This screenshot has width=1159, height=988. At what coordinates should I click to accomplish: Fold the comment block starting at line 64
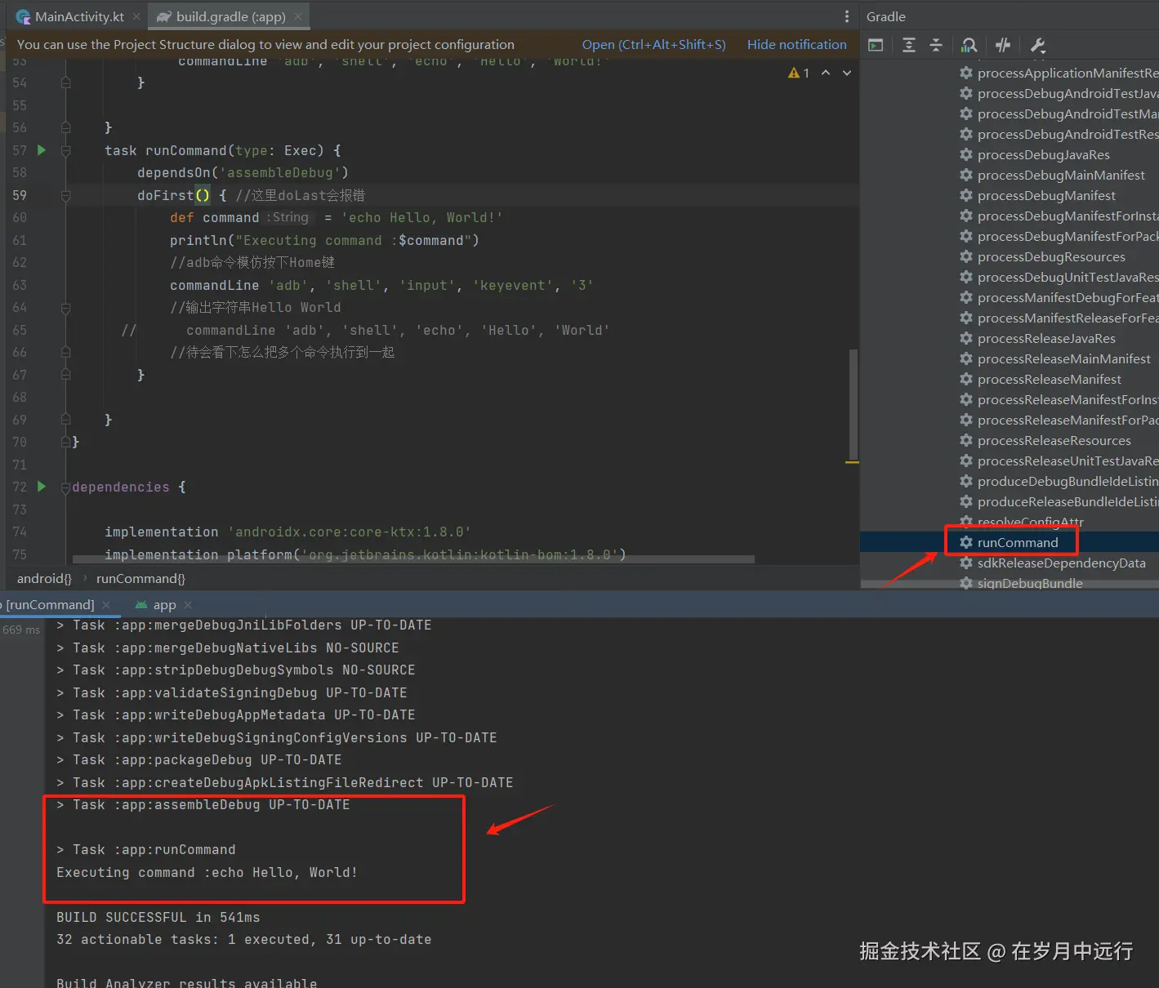(66, 308)
